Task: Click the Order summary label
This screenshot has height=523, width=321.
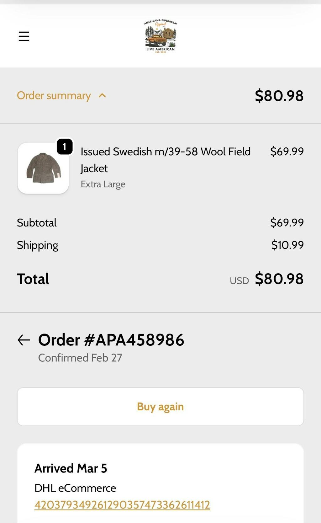Action: [54, 96]
